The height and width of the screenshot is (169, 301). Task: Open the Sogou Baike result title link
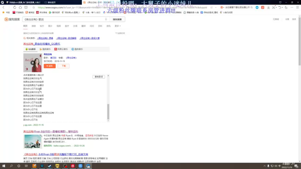tap(51, 131)
